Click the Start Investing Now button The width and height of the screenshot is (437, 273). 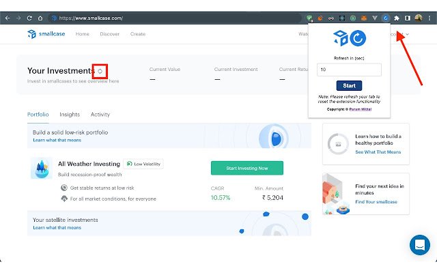coord(247,168)
